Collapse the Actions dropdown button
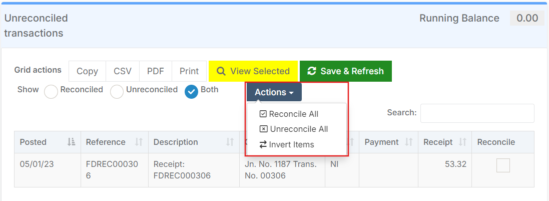This screenshot has height=201, width=549. [x=274, y=92]
